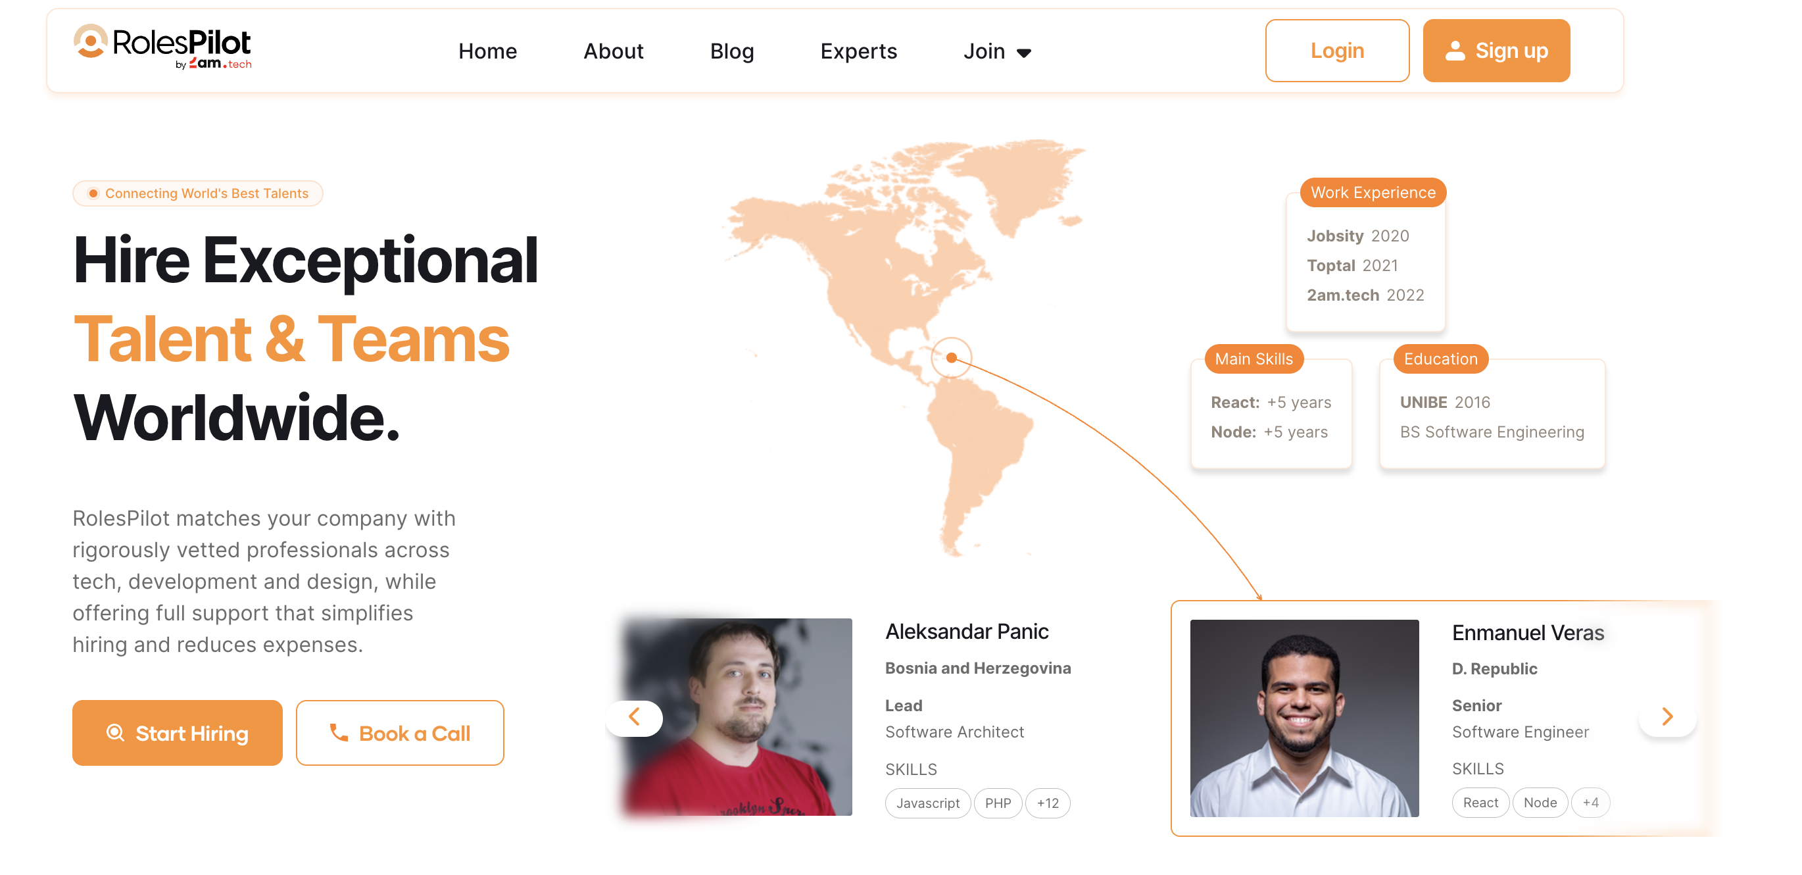Click the magnifier icon in Start Hiring
The width and height of the screenshot is (1802, 875).
pos(116,733)
